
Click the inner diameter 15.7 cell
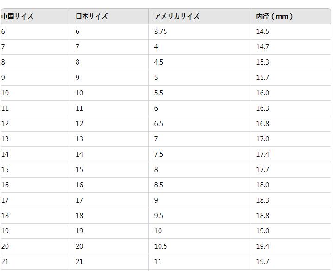point(263,78)
